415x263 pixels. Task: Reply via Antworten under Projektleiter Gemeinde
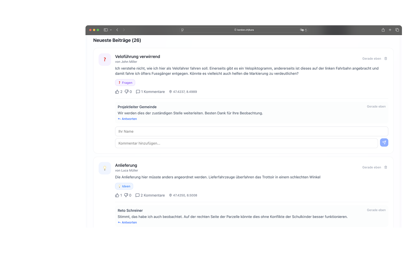point(127,119)
